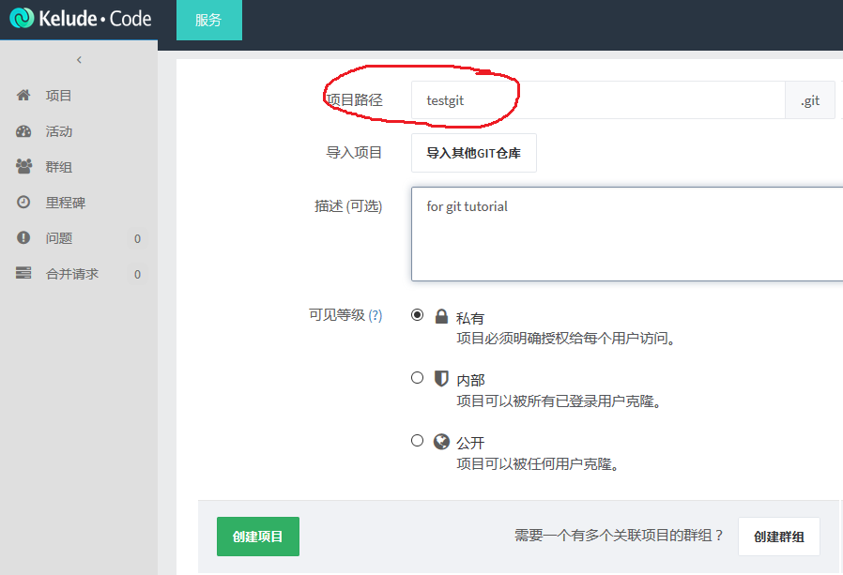Click the merge icon beside 合并请求

[23, 273]
